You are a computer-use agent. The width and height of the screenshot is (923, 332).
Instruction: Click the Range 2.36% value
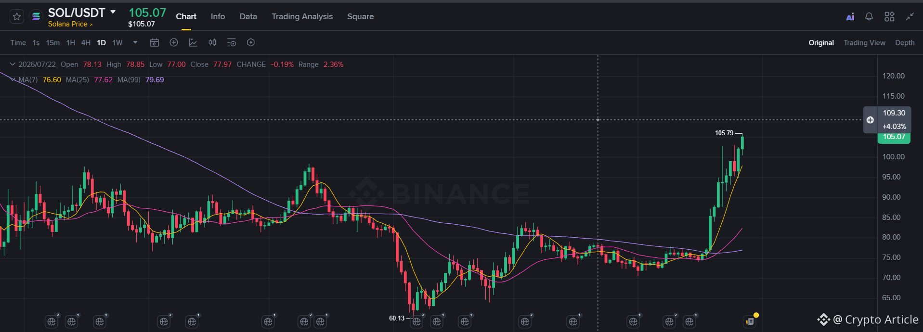coord(333,64)
